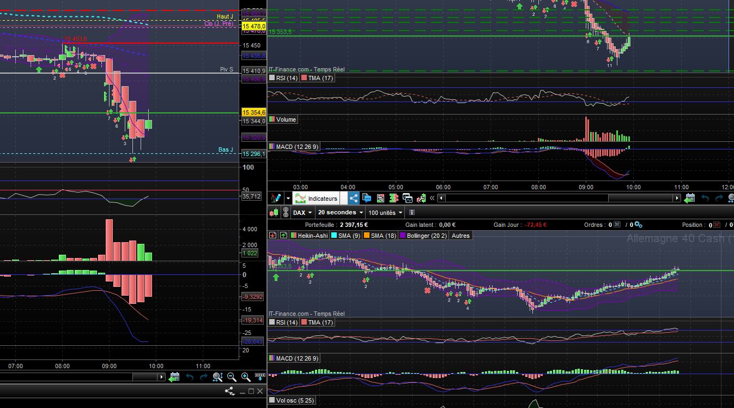Close positions using the Position X icon
This screenshot has width=734, height=408.
[717, 225]
